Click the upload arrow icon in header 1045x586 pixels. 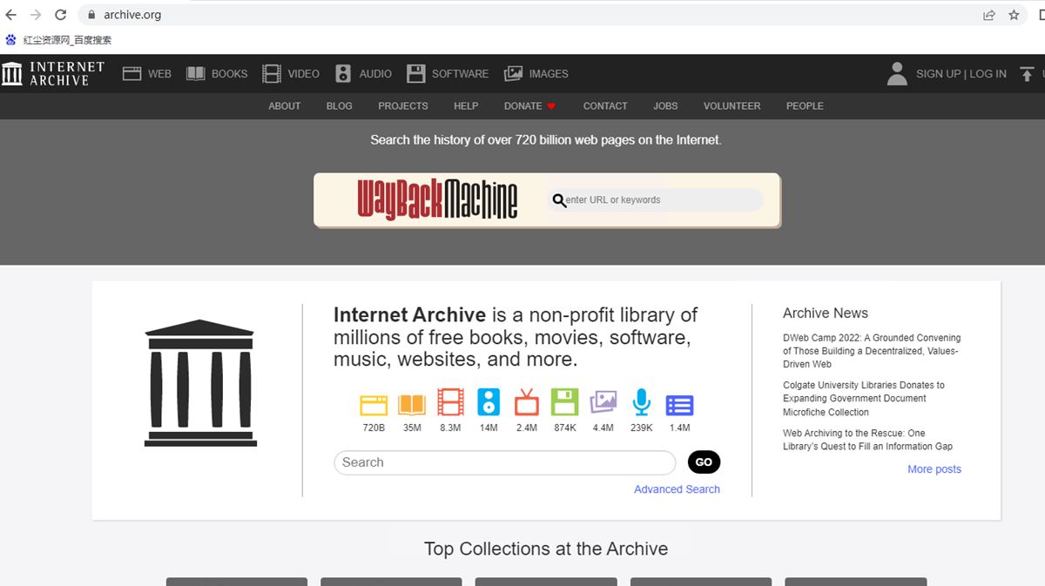tap(1027, 74)
